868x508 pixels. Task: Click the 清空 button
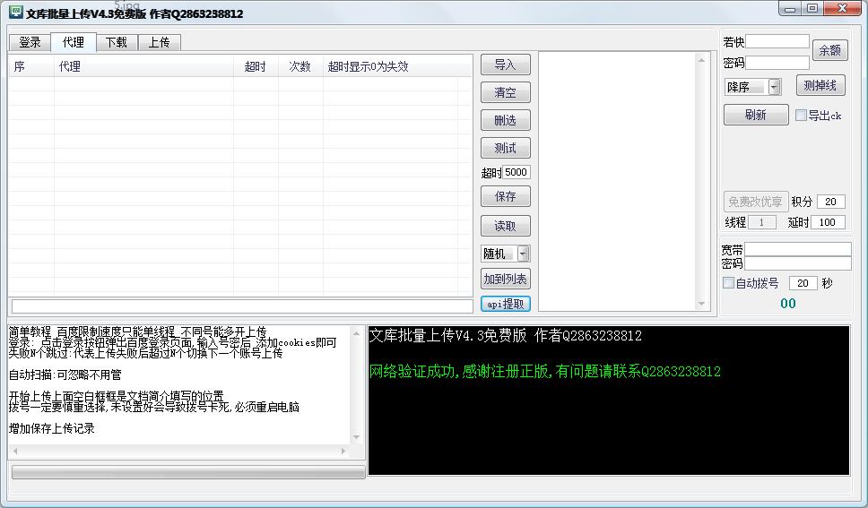[x=506, y=92]
